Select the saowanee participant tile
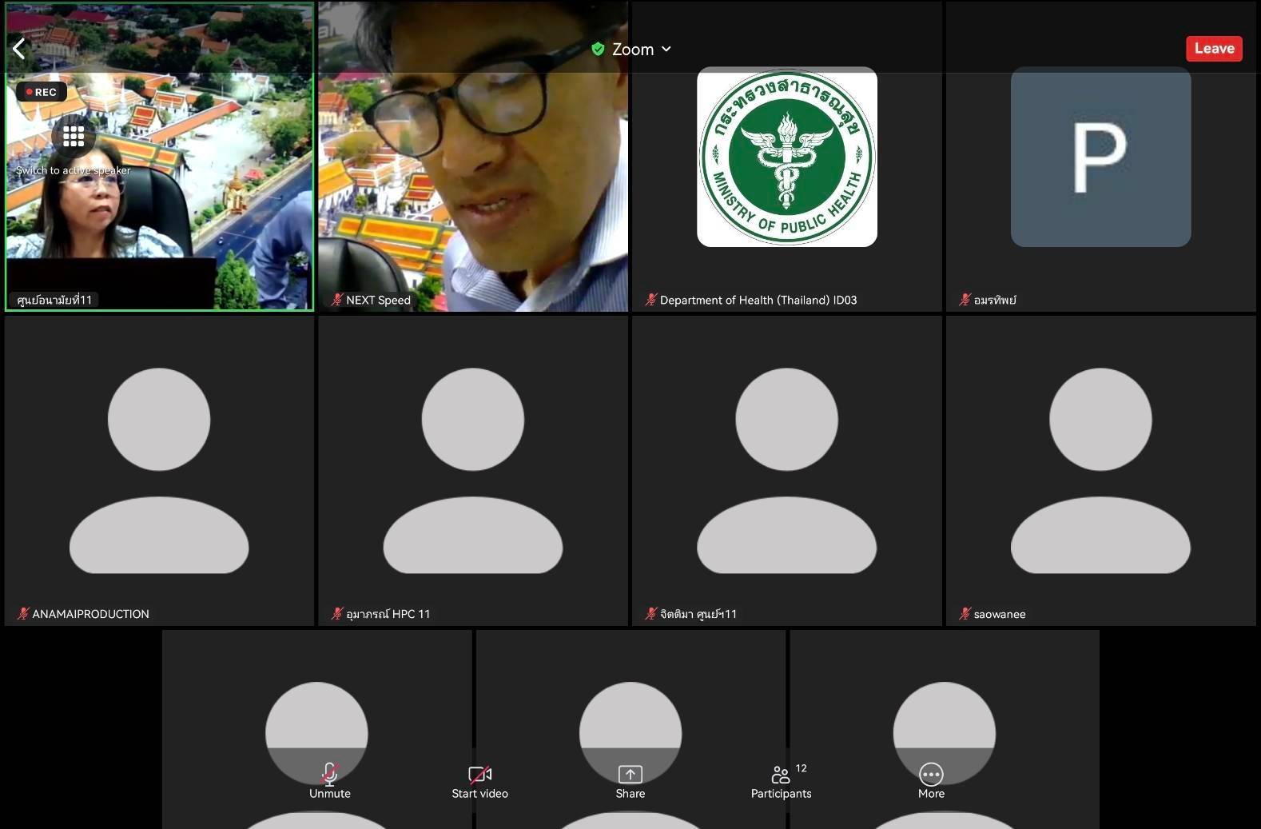The width and height of the screenshot is (1261, 829). (1101, 471)
